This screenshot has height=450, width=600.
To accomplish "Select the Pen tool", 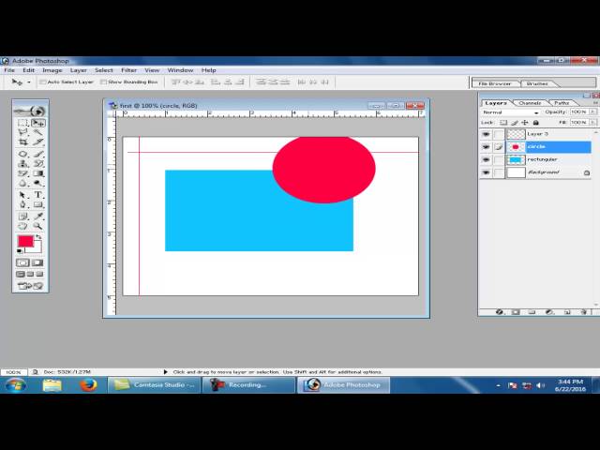I will click(x=22, y=204).
